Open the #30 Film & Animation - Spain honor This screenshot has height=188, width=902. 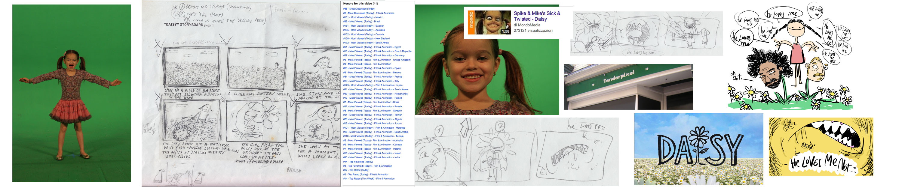pos(372,68)
